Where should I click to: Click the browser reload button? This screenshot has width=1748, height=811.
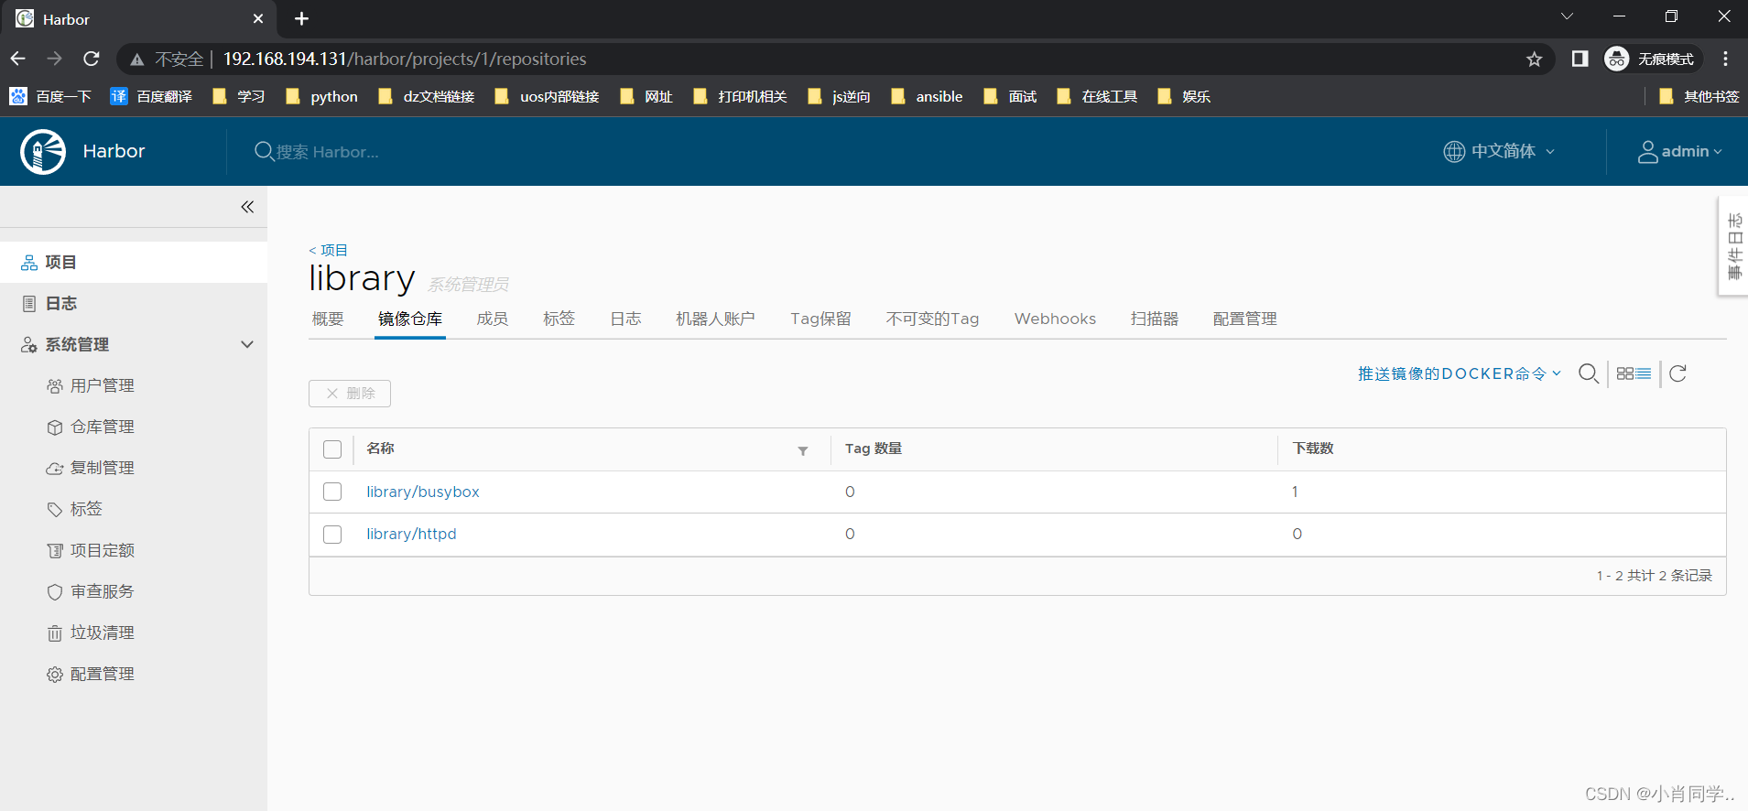[92, 59]
